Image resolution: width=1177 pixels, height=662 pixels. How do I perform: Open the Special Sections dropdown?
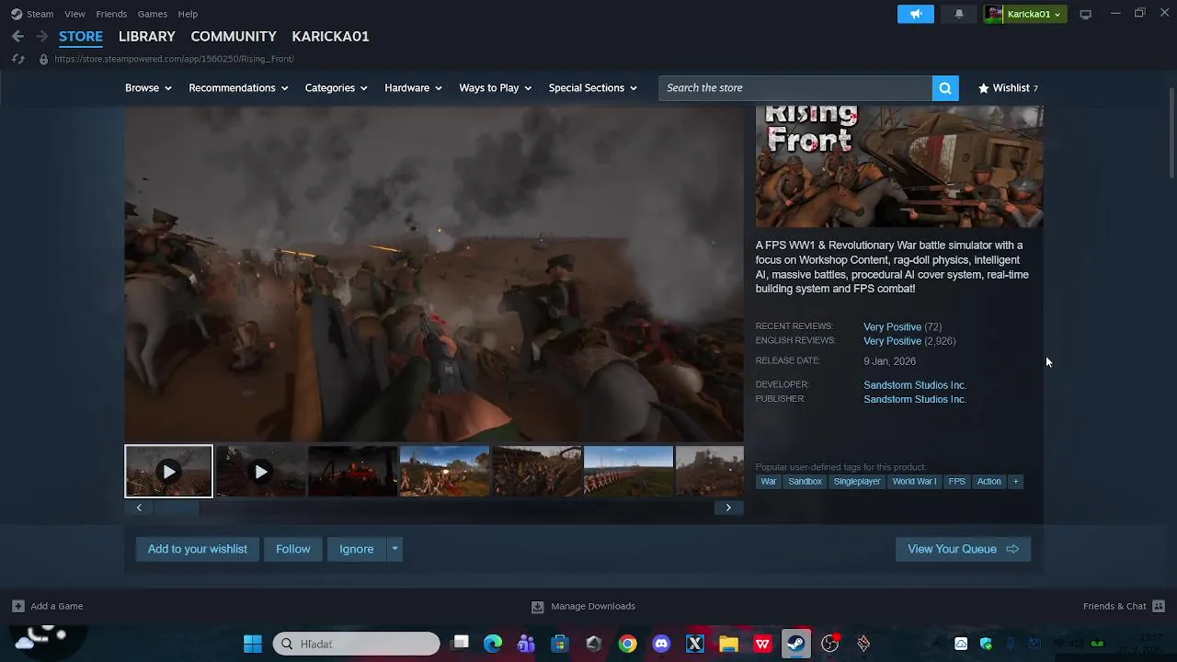pos(592,88)
